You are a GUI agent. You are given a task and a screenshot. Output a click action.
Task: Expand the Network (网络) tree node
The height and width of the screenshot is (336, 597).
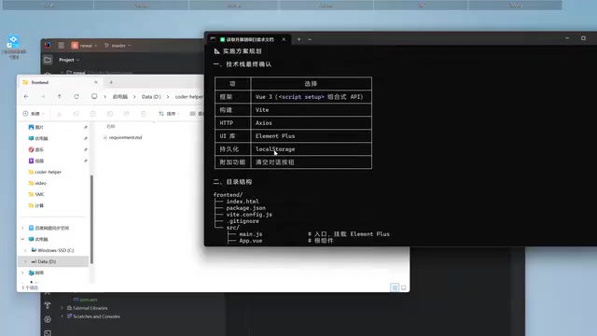point(22,273)
